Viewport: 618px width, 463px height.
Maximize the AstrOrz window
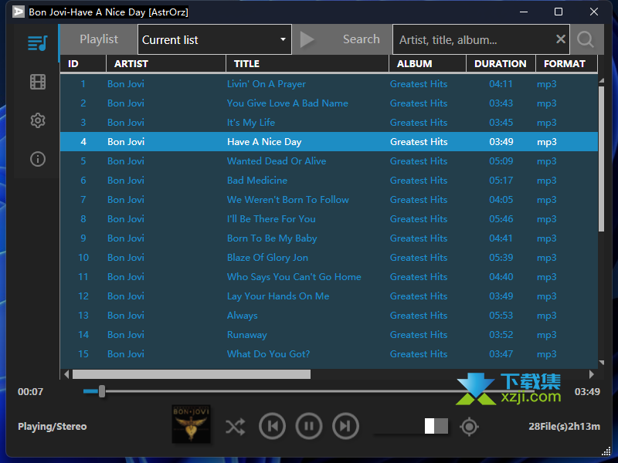click(559, 12)
